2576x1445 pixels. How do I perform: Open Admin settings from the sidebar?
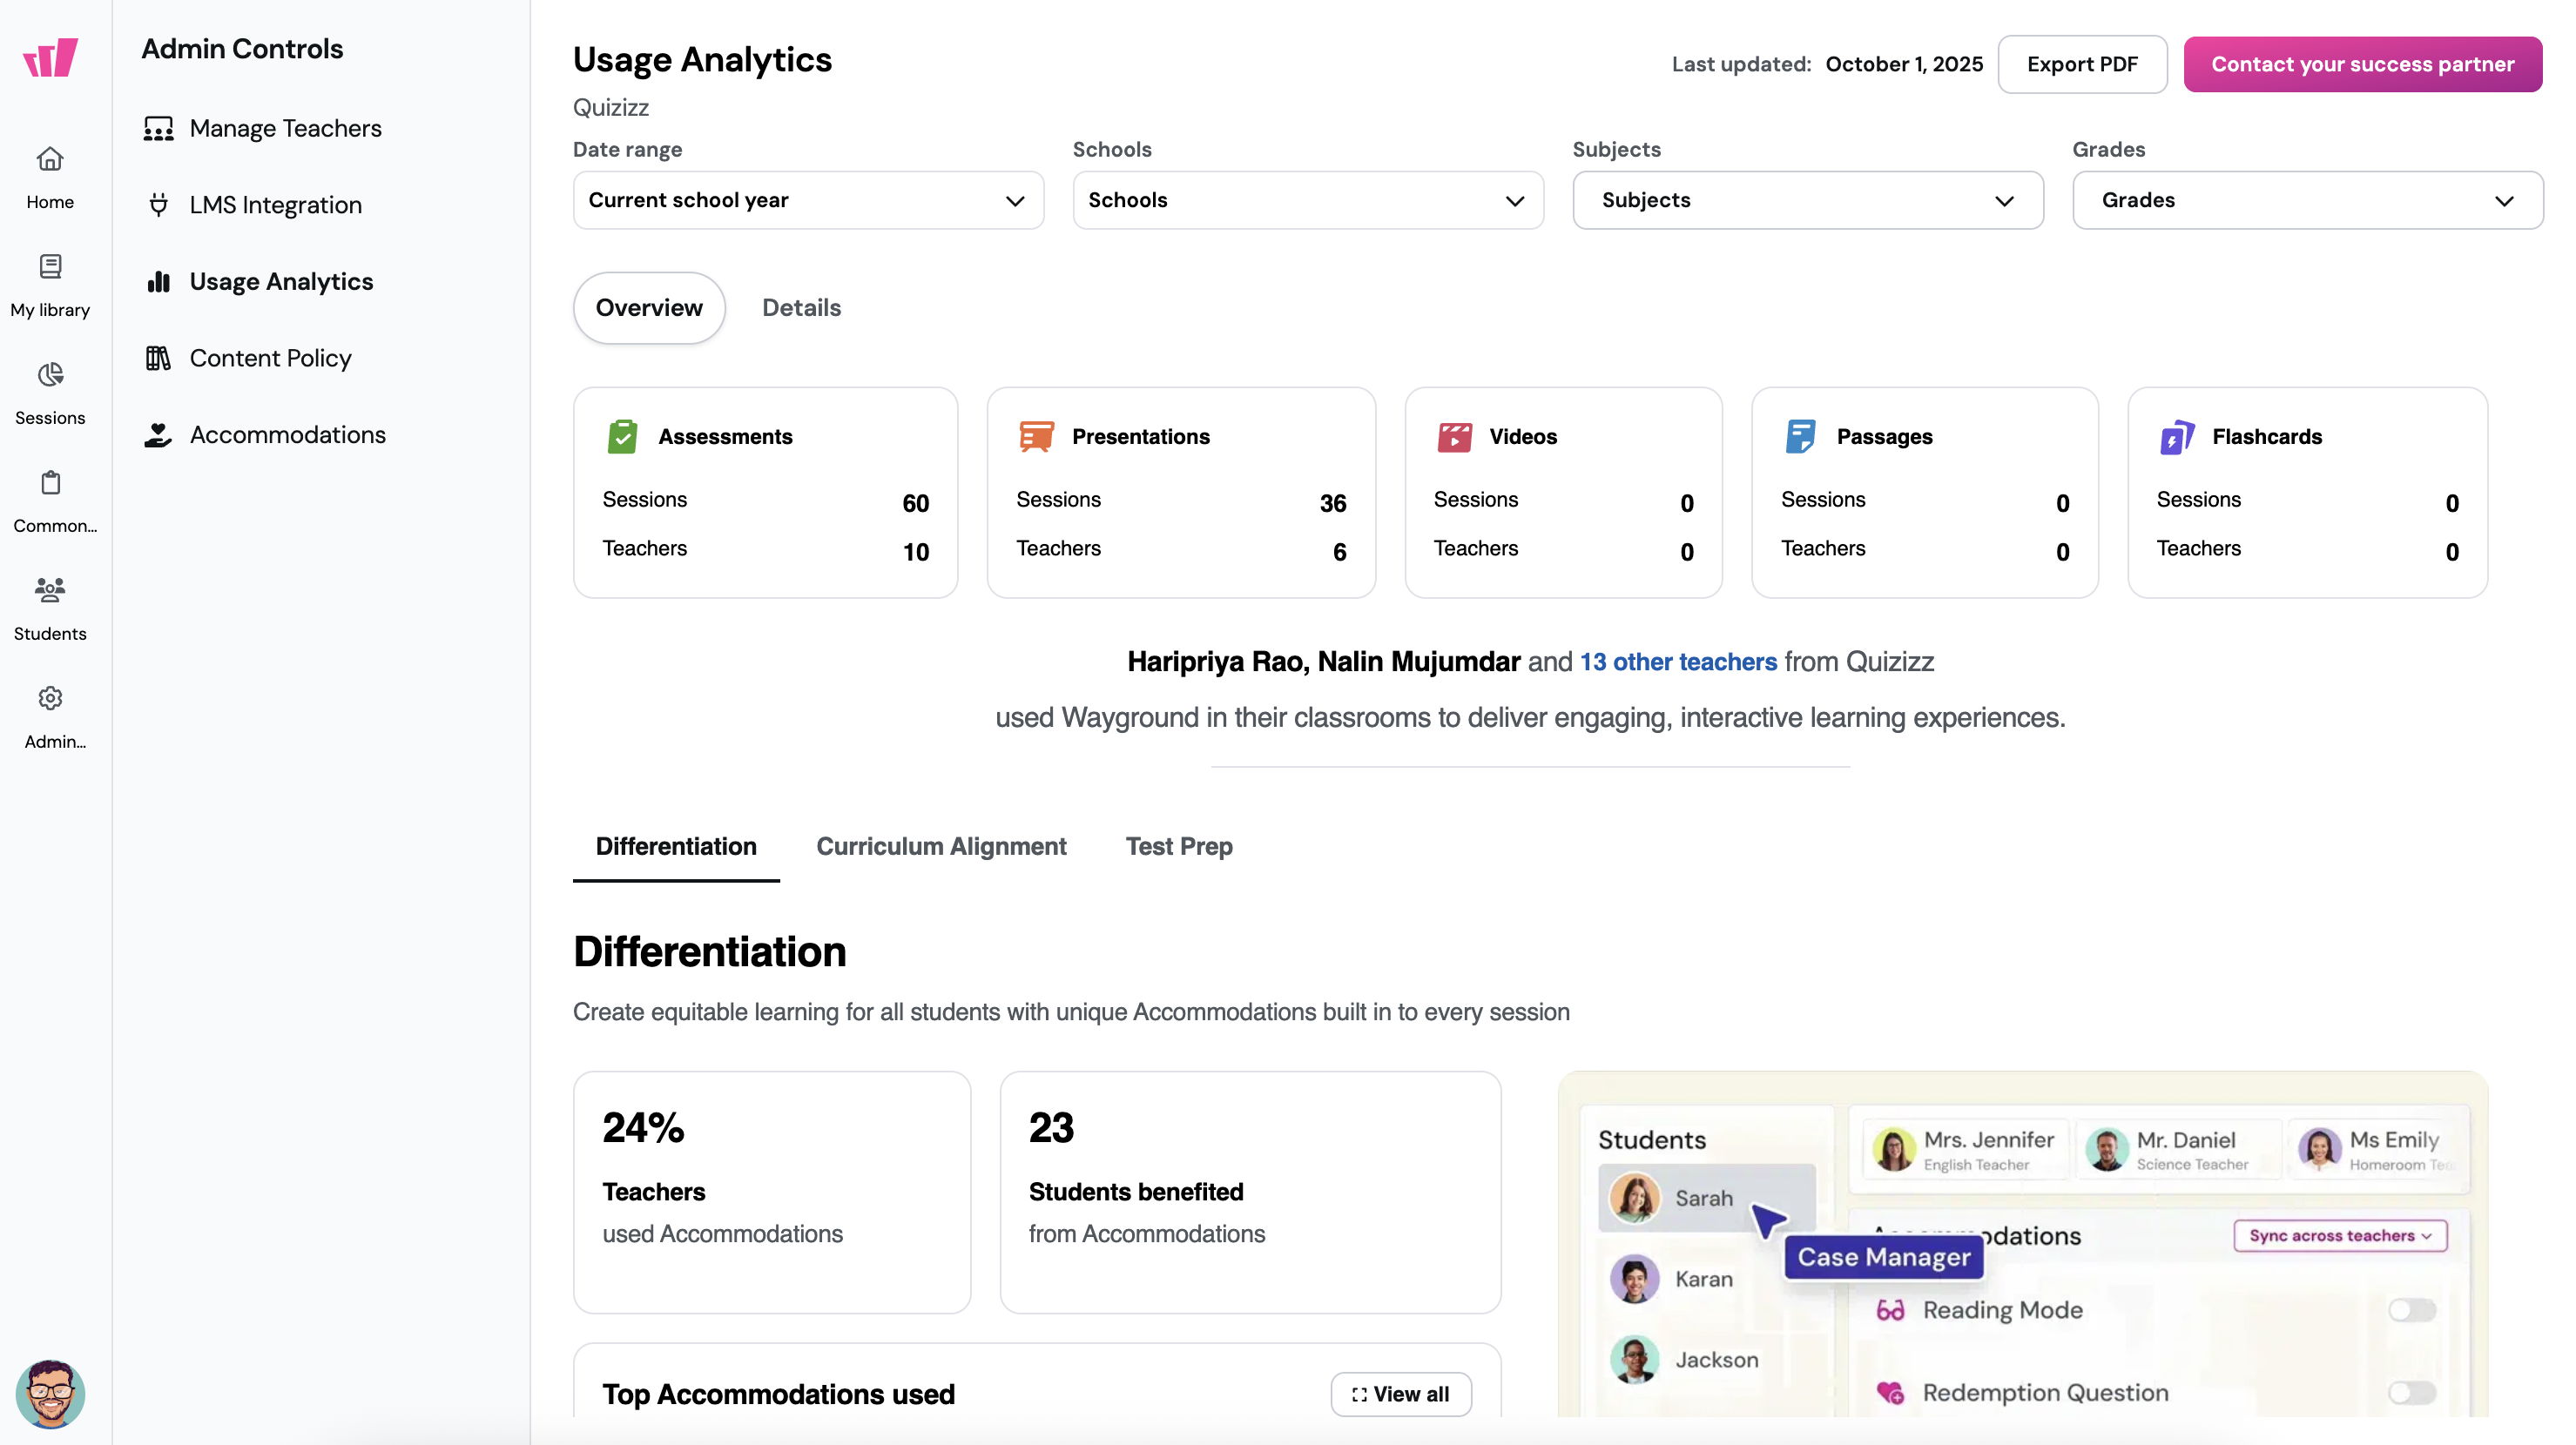click(x=50, y=716)
